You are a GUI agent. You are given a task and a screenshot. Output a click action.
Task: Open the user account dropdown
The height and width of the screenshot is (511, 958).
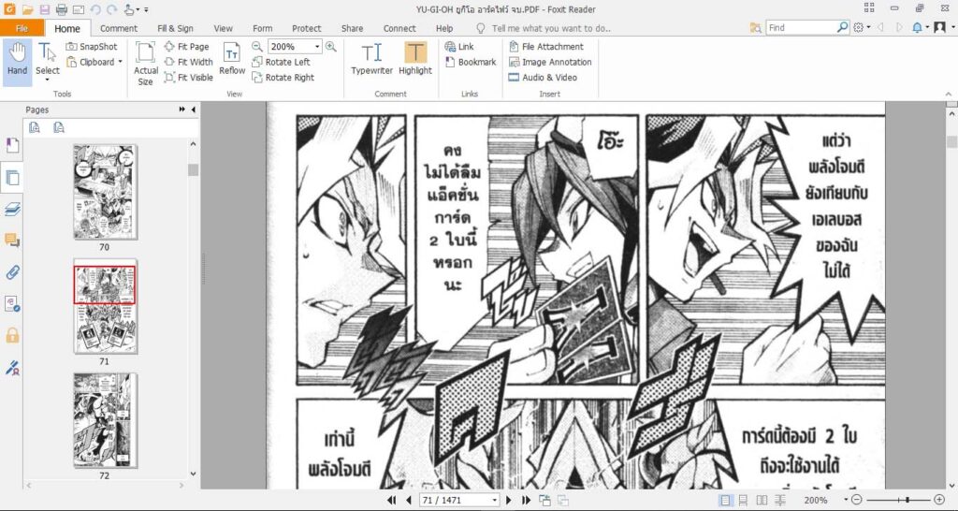[944, 27]
